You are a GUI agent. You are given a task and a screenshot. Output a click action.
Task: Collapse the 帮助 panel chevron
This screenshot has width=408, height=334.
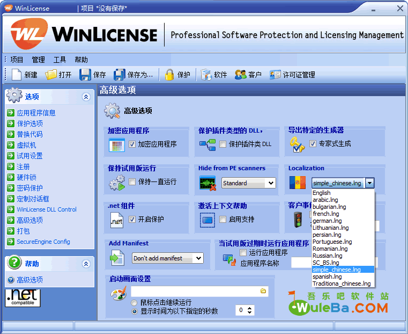(x=86, y=264)
